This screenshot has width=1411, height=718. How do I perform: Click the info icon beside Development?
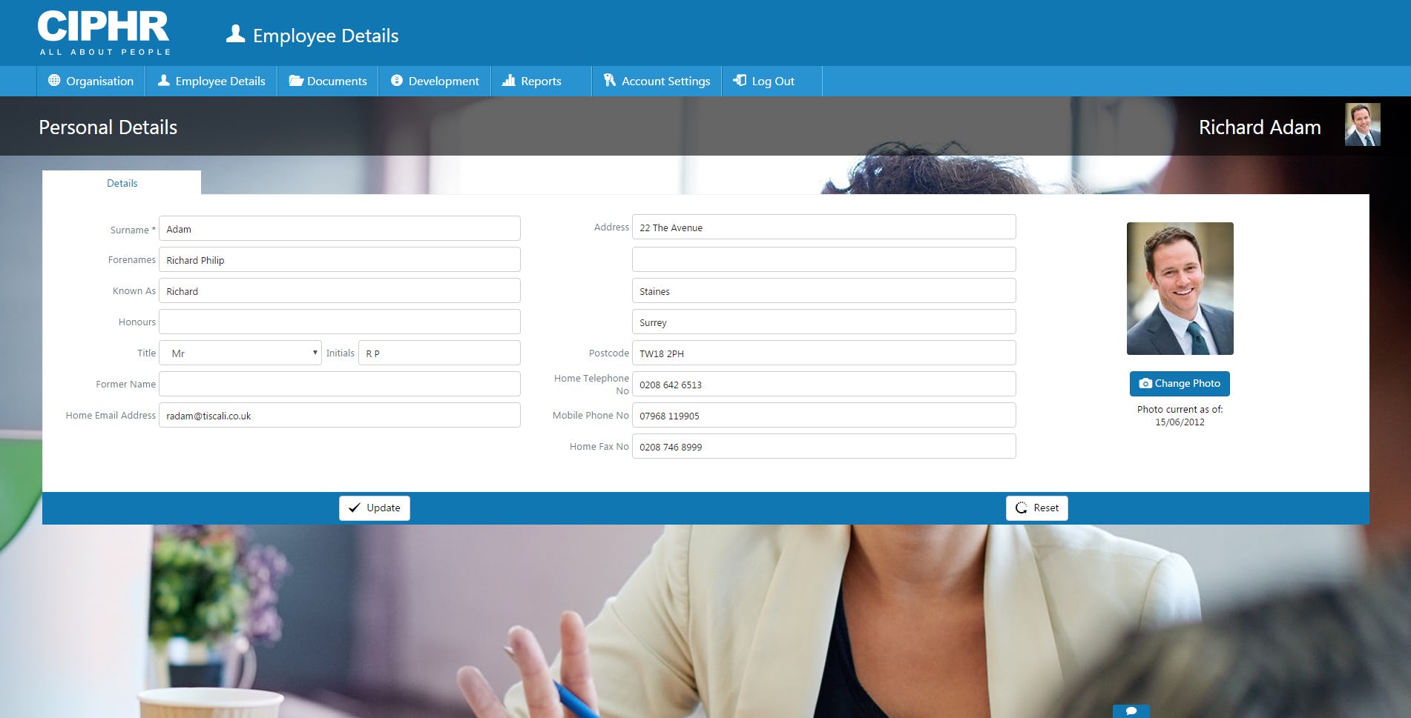[x=396, y=81]
